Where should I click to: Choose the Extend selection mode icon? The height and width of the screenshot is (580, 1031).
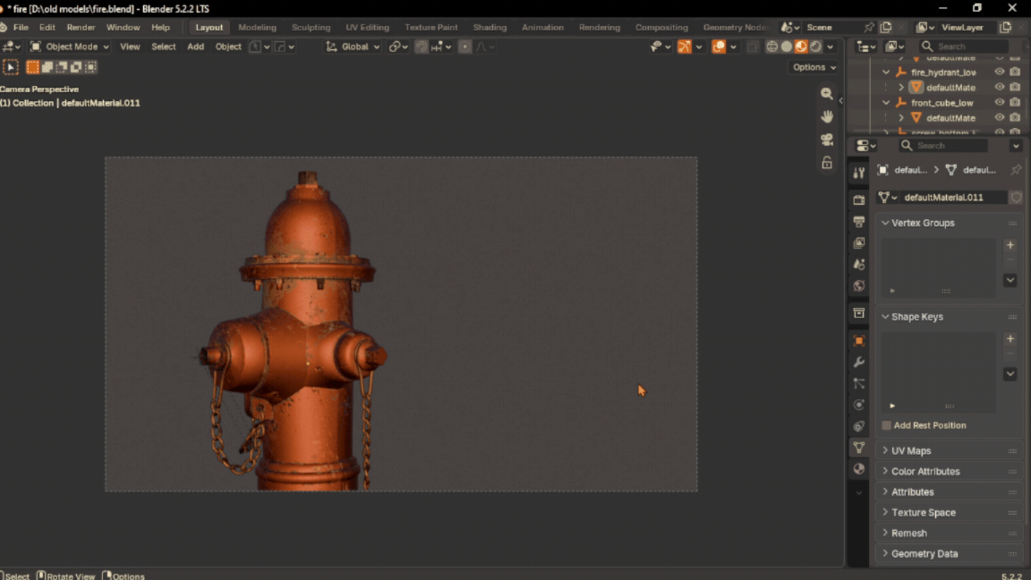pos(47,67)
